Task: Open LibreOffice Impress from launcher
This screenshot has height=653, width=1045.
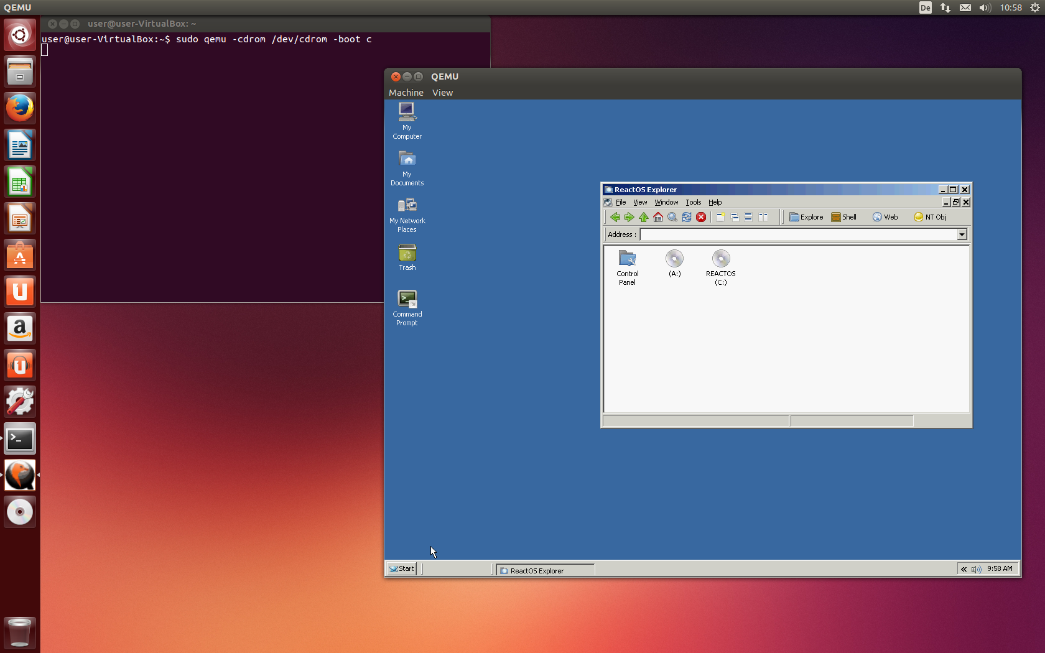Action: 20,218
